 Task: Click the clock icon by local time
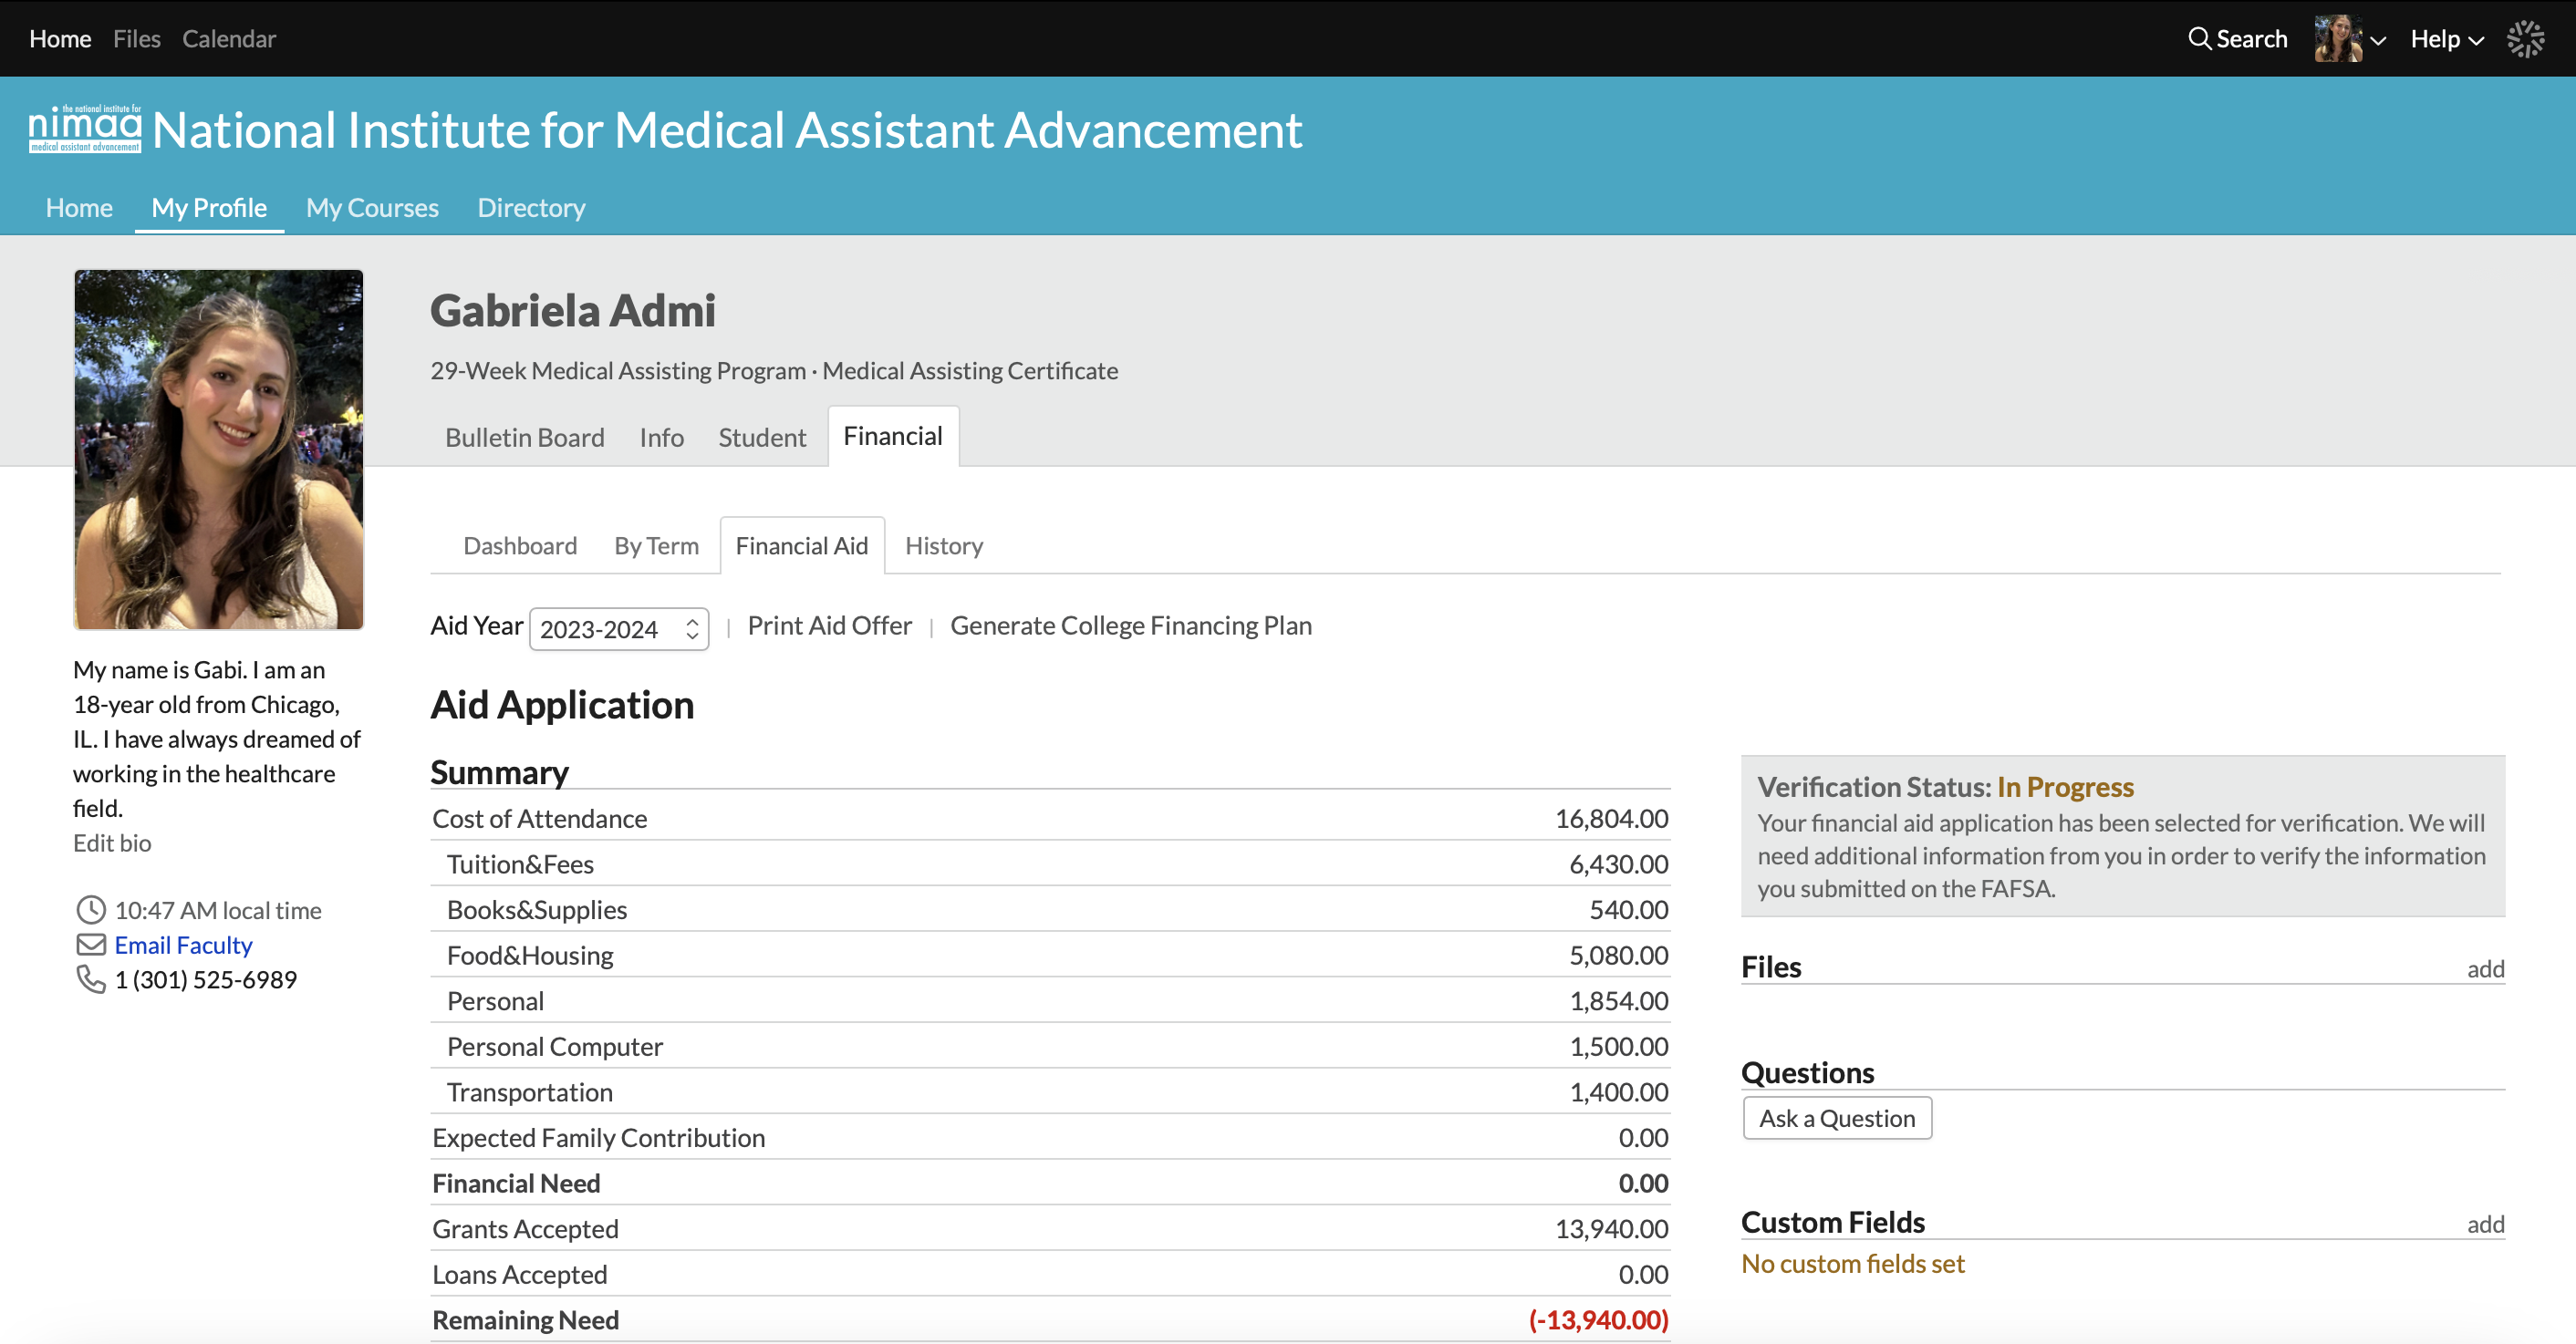point(91,909)
